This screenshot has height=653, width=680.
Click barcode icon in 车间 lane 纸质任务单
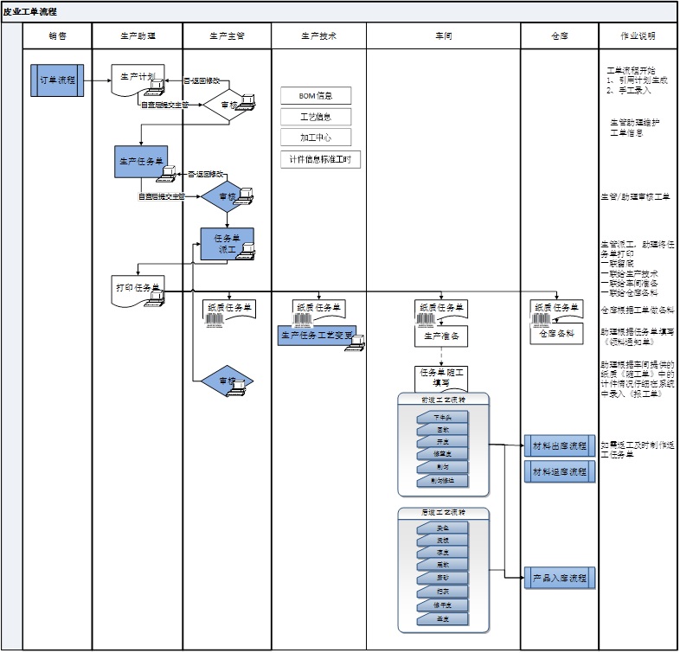point(427,320)
